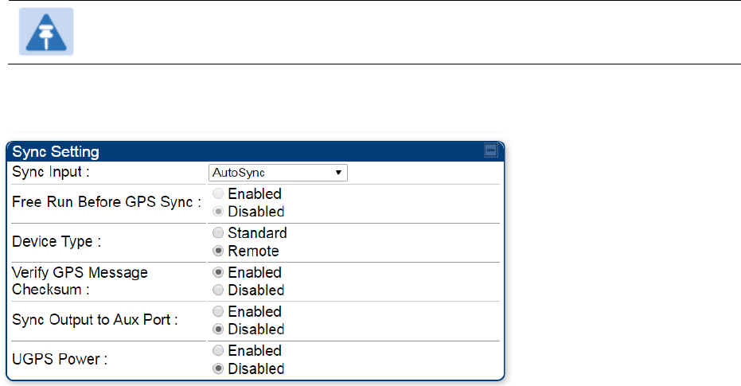Screen dimensions: 741x386
Task: Click the Sync Setting panel title
Action: 56,152
